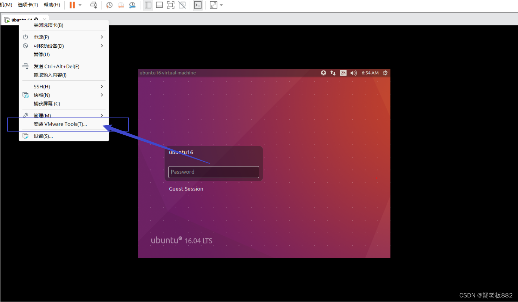Toggle the thumbnail bar view icon
The width and height of the screenshot is (518, 302).
159,5
